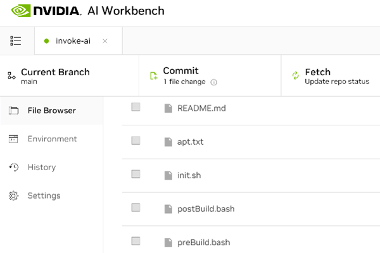Click the Current Branch git icon
Viewport: 380px width, 253px height.
pos(11,75)
